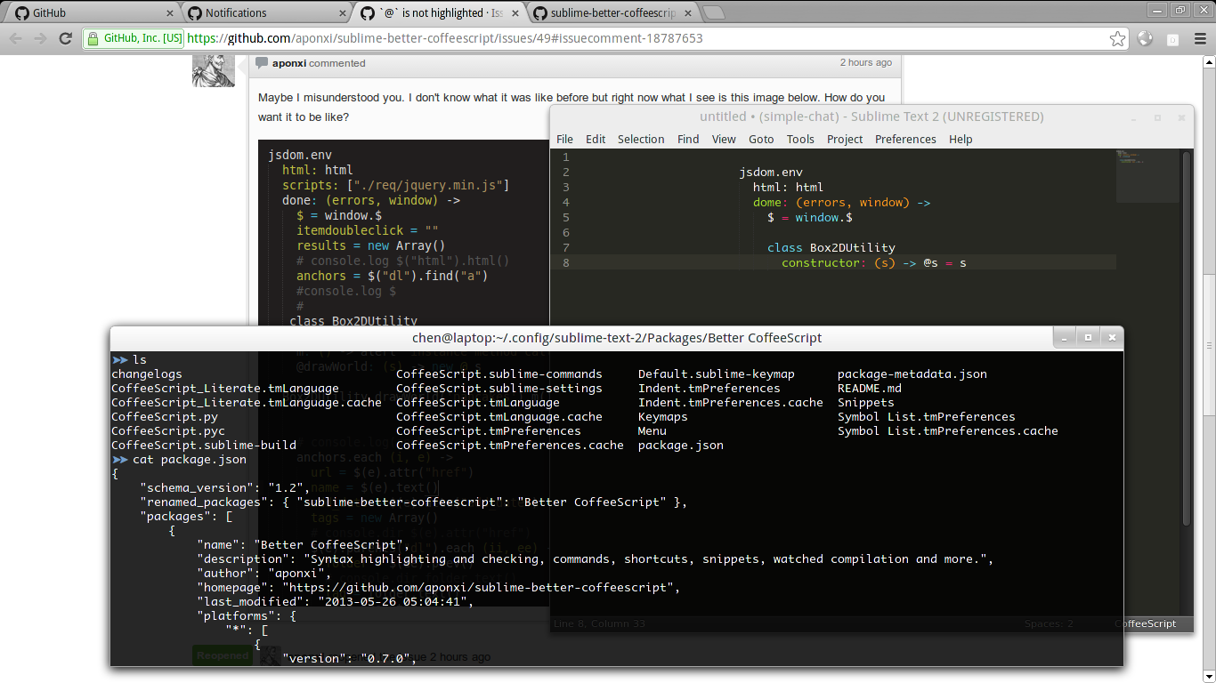1216x683 pixels.
Task: Reload the current GitHub page
Action: click(65, 38)
